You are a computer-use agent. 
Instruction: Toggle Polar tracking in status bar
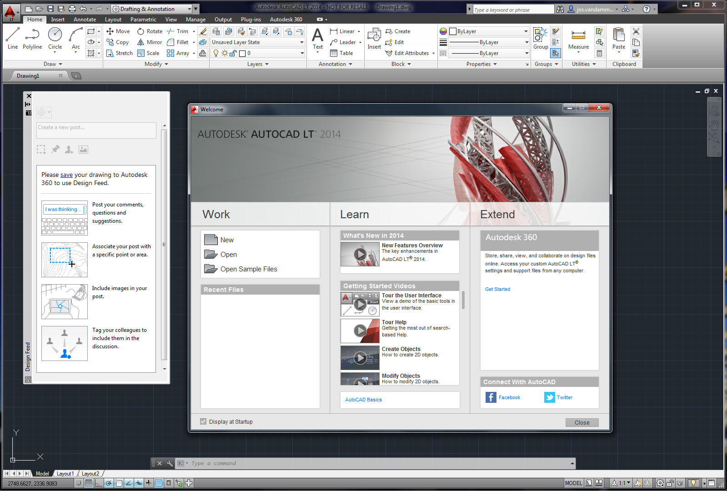click(x=109, y=483)
